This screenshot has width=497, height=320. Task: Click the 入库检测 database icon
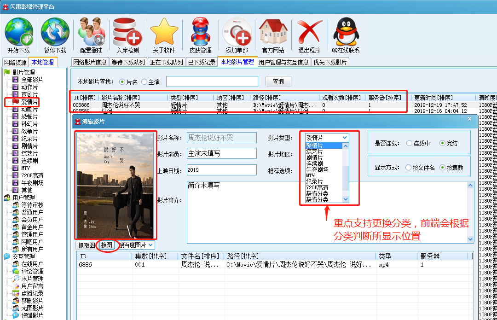click(127, 32)
